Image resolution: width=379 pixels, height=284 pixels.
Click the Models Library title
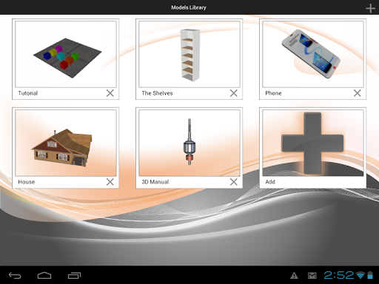pyautogui.click(x=189, y=7)
